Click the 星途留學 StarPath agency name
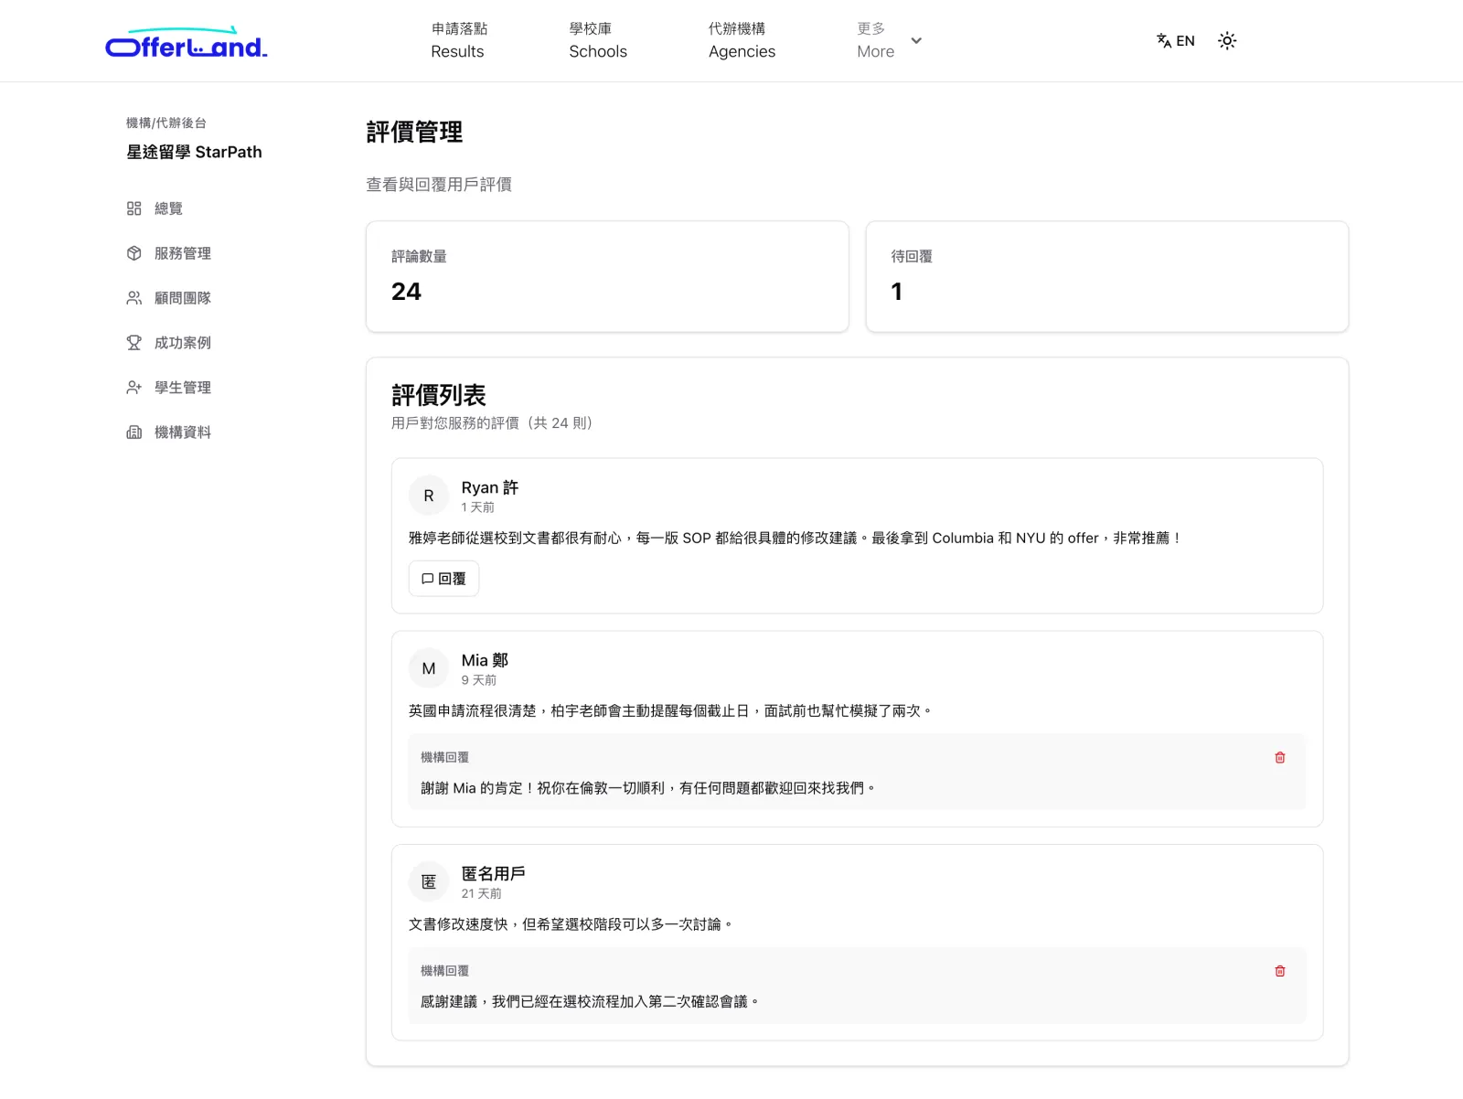 (194, 152)
